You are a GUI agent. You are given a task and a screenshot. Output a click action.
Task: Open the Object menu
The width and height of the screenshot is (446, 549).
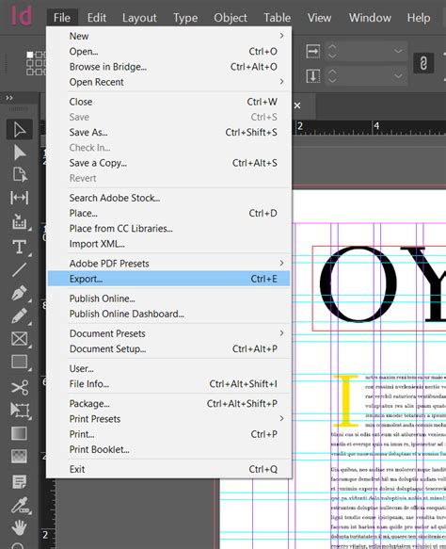231,18
